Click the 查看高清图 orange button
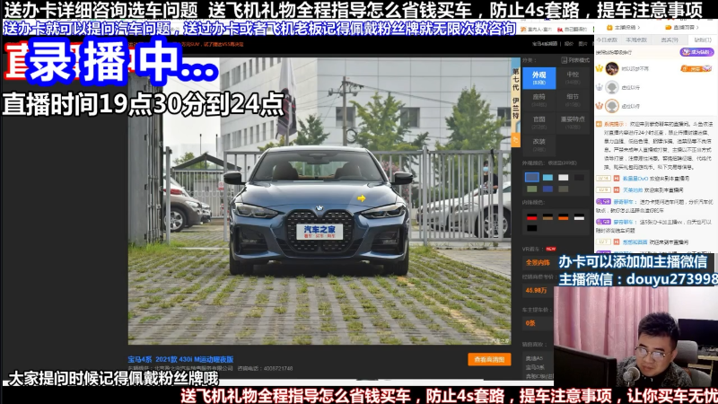718x404 pixels. click(x=489, y=360)
